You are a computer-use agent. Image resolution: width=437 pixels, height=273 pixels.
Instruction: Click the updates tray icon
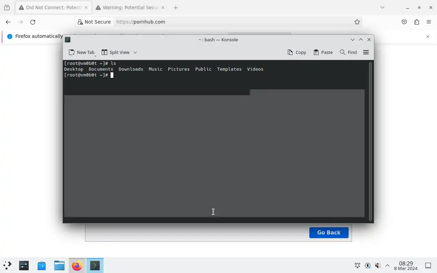pos(368,265)
